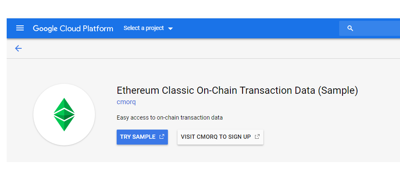Click the green Ethereum Classic diamond logo
The height and width of the screenshot is (175, 400).
pos(64,115)
